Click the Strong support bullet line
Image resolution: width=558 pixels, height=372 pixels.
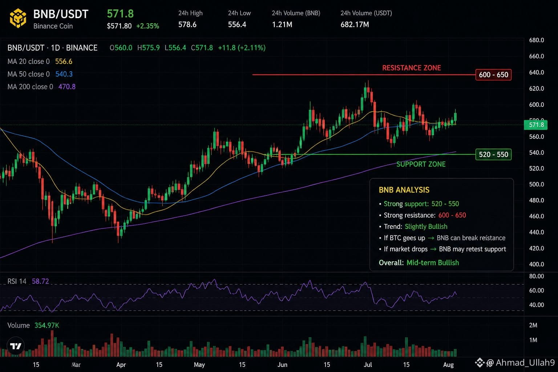[419, 204]
